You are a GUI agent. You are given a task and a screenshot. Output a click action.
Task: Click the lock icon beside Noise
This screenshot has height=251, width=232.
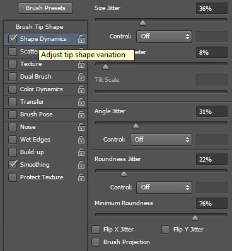pos(81,127)
